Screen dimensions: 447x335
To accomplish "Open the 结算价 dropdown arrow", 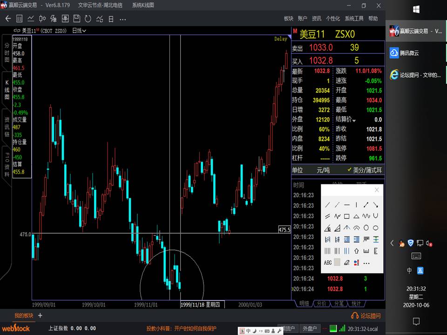I will pos(354,120).
